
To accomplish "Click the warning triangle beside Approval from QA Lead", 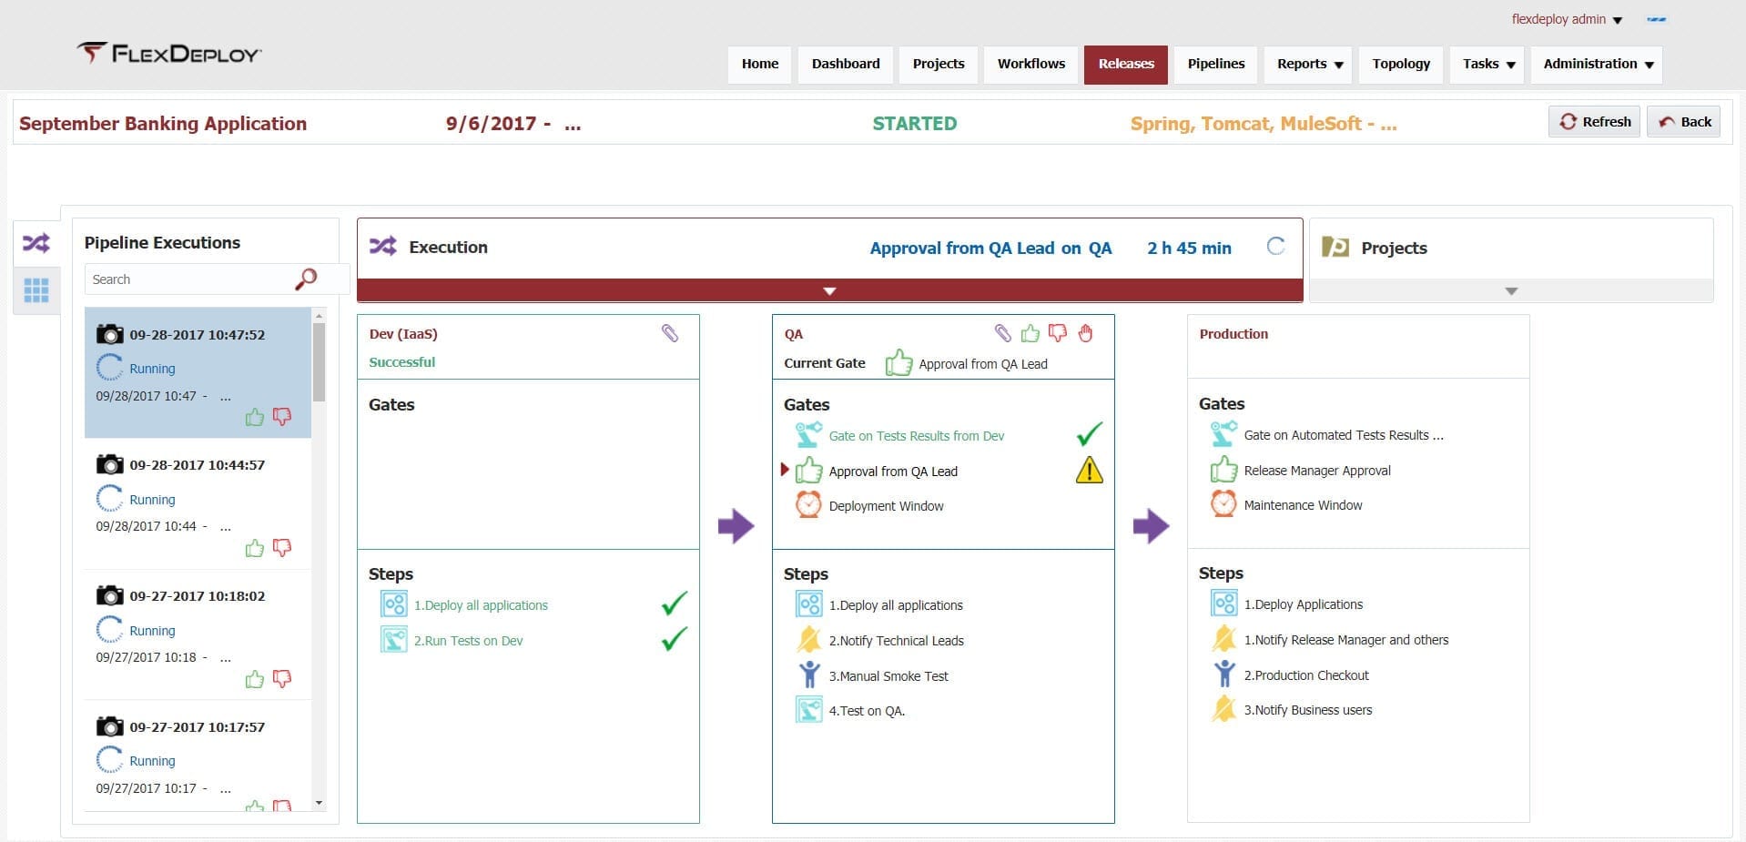I will pos(1090,470).
